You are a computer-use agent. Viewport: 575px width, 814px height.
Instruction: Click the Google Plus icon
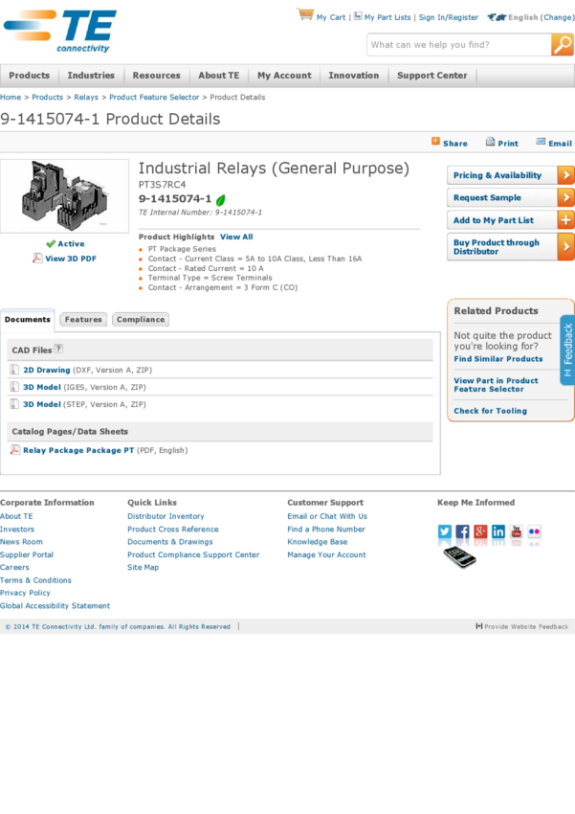tap(480, 531)
